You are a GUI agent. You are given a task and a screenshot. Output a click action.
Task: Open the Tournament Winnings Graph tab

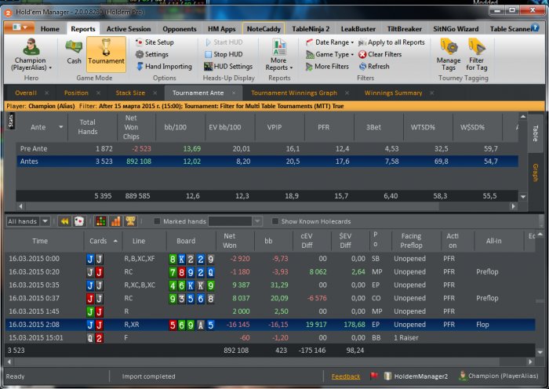[294, 93]
